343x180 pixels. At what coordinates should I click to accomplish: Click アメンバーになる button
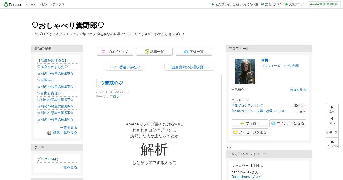pos(288,123)
